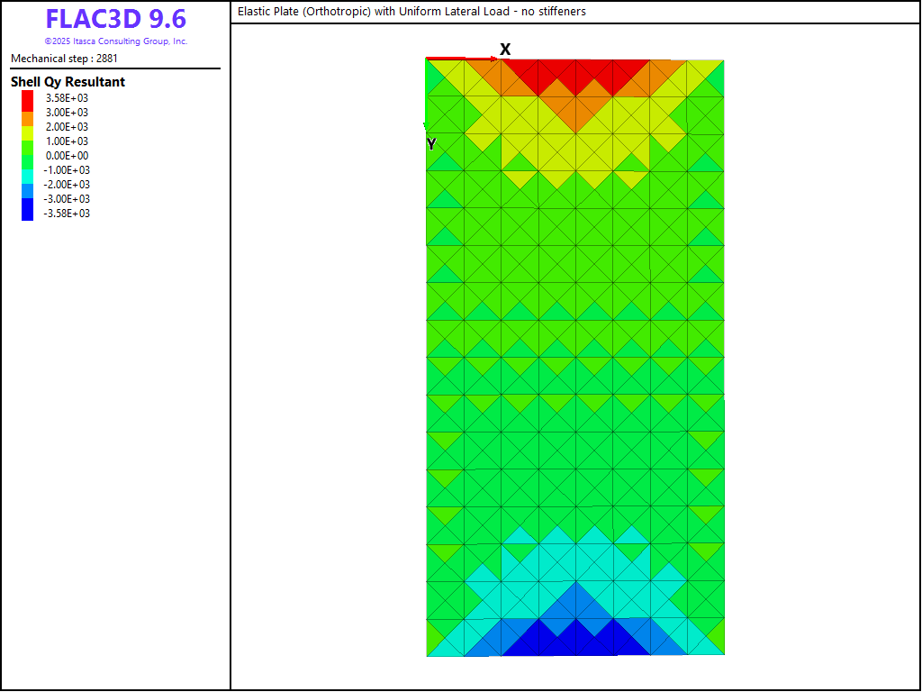Click the FLAC3D 9.6 logo title
922x692 pixels.
coord(115,20)
